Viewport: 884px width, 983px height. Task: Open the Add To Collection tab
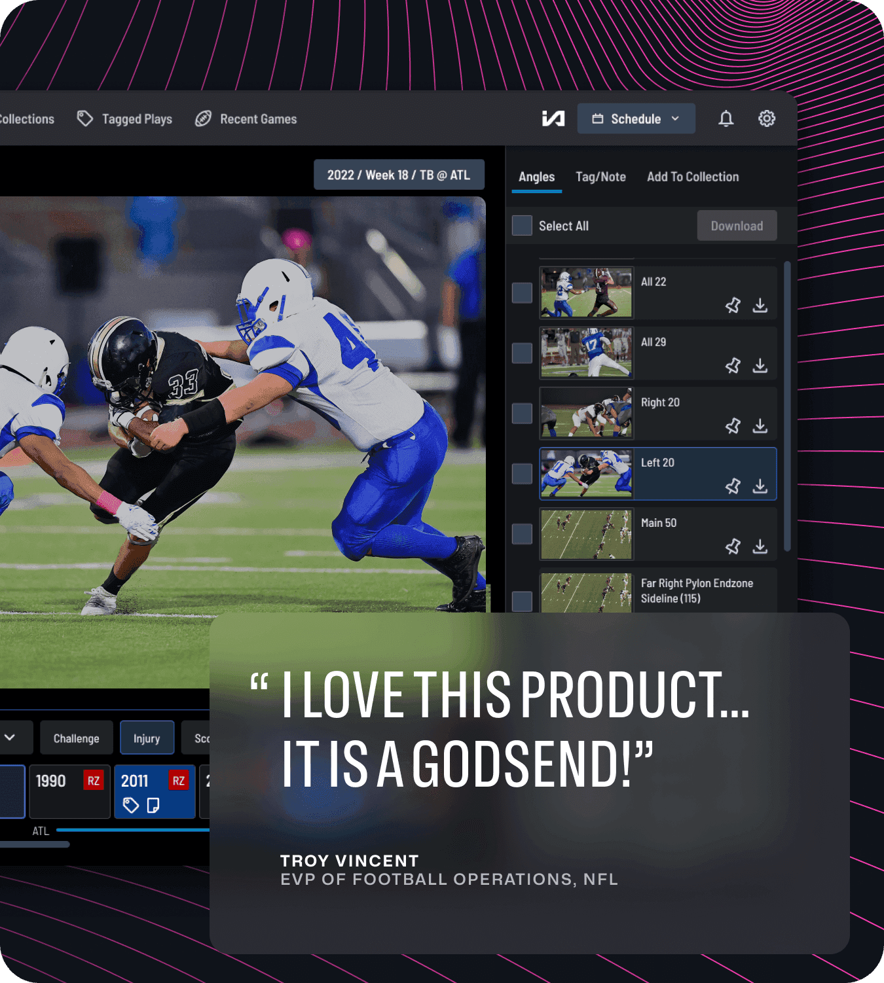click(x=693, y=177)
